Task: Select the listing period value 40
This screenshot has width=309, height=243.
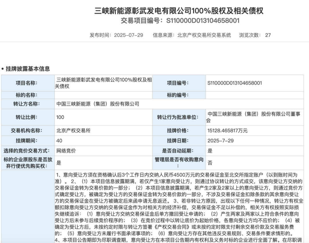Action: click(x=59, y=141)
